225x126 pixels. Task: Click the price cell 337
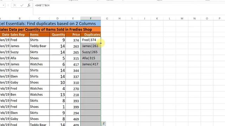coord(73,76)
